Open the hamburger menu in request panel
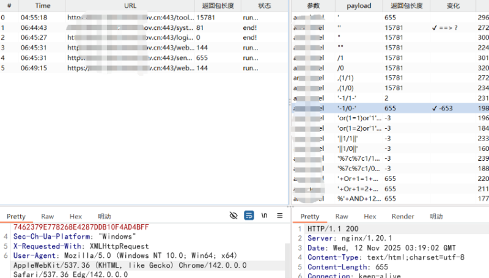This screenshot has width=489, height=278. pyautogui.click(x=280, y=215)
